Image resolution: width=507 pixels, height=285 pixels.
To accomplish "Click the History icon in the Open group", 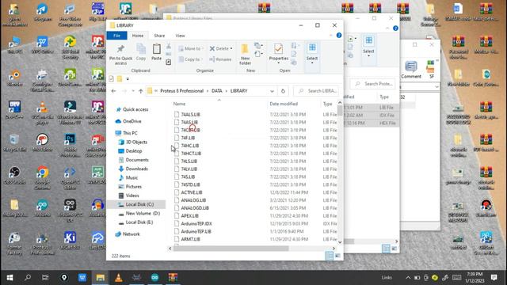I will [x=294, y=63].
